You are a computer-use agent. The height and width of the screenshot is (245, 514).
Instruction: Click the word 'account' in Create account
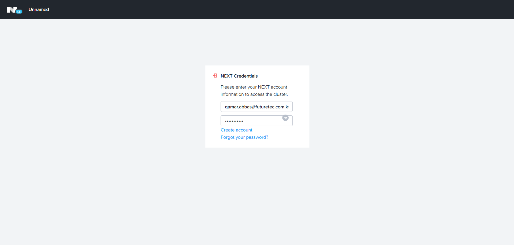click(x=244, y=130)
